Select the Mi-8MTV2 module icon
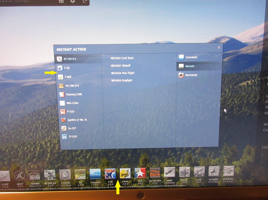268x200 pixels. tap(229, 171)
